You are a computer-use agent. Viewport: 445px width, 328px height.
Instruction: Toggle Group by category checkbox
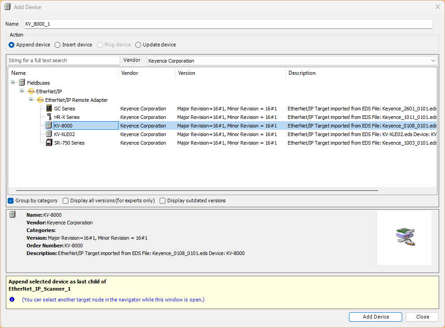coord(11,200)
